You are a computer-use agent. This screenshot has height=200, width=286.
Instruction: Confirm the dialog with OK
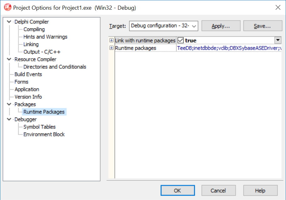[178, 191]
